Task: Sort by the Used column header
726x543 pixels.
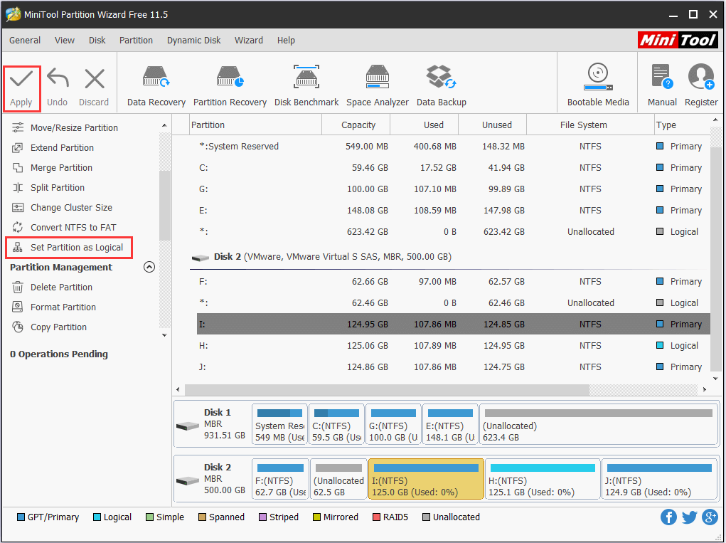Action: [425, 125]
